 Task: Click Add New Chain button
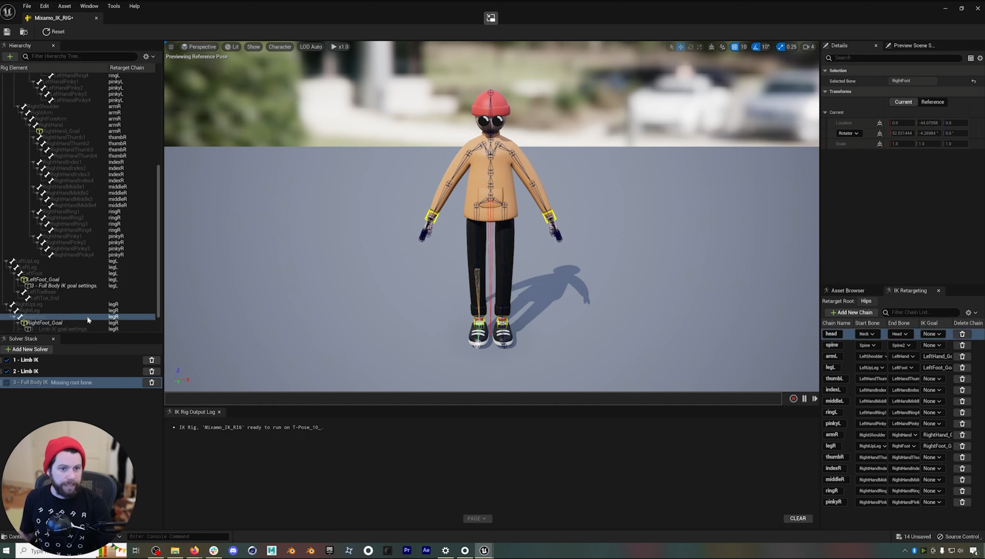coord(851,312)
